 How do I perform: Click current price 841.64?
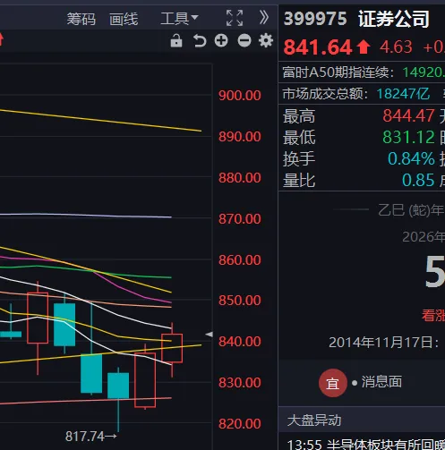pyautogui.click(x=318, y=47)
